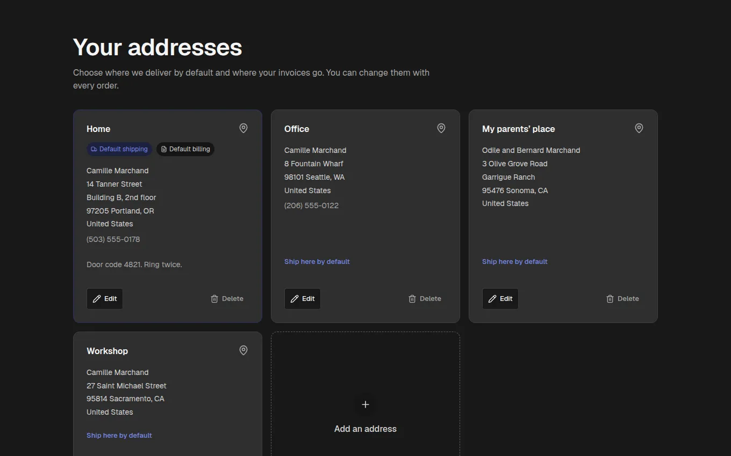Click the phone number (206) 555-0122

312,205
